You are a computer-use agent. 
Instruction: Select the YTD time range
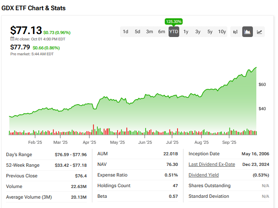174,31
